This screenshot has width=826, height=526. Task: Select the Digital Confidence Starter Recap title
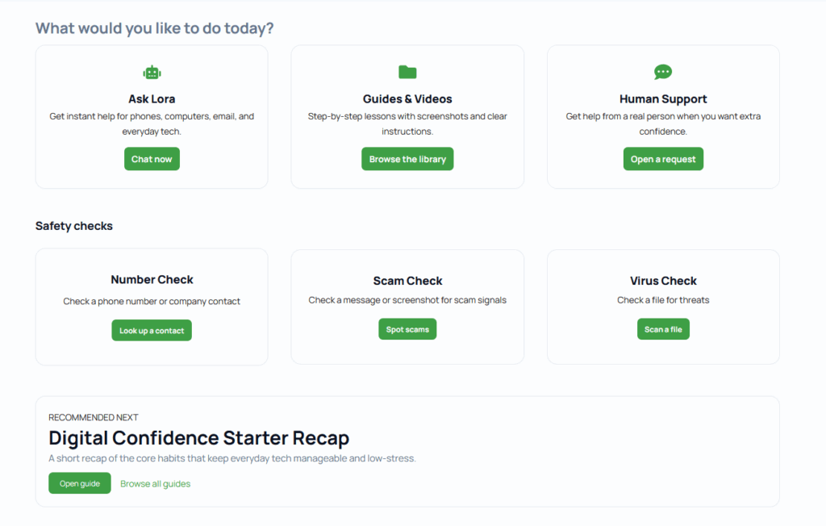pyautogui.click(x=198, y=438)
